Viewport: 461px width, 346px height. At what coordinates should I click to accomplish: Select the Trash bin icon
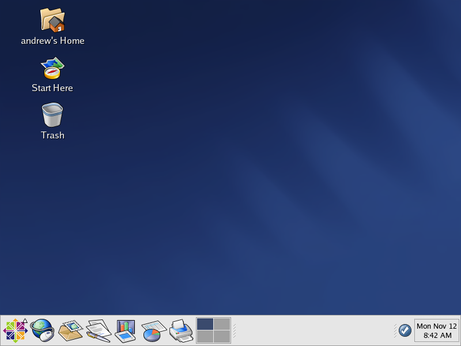click(52, 115)
